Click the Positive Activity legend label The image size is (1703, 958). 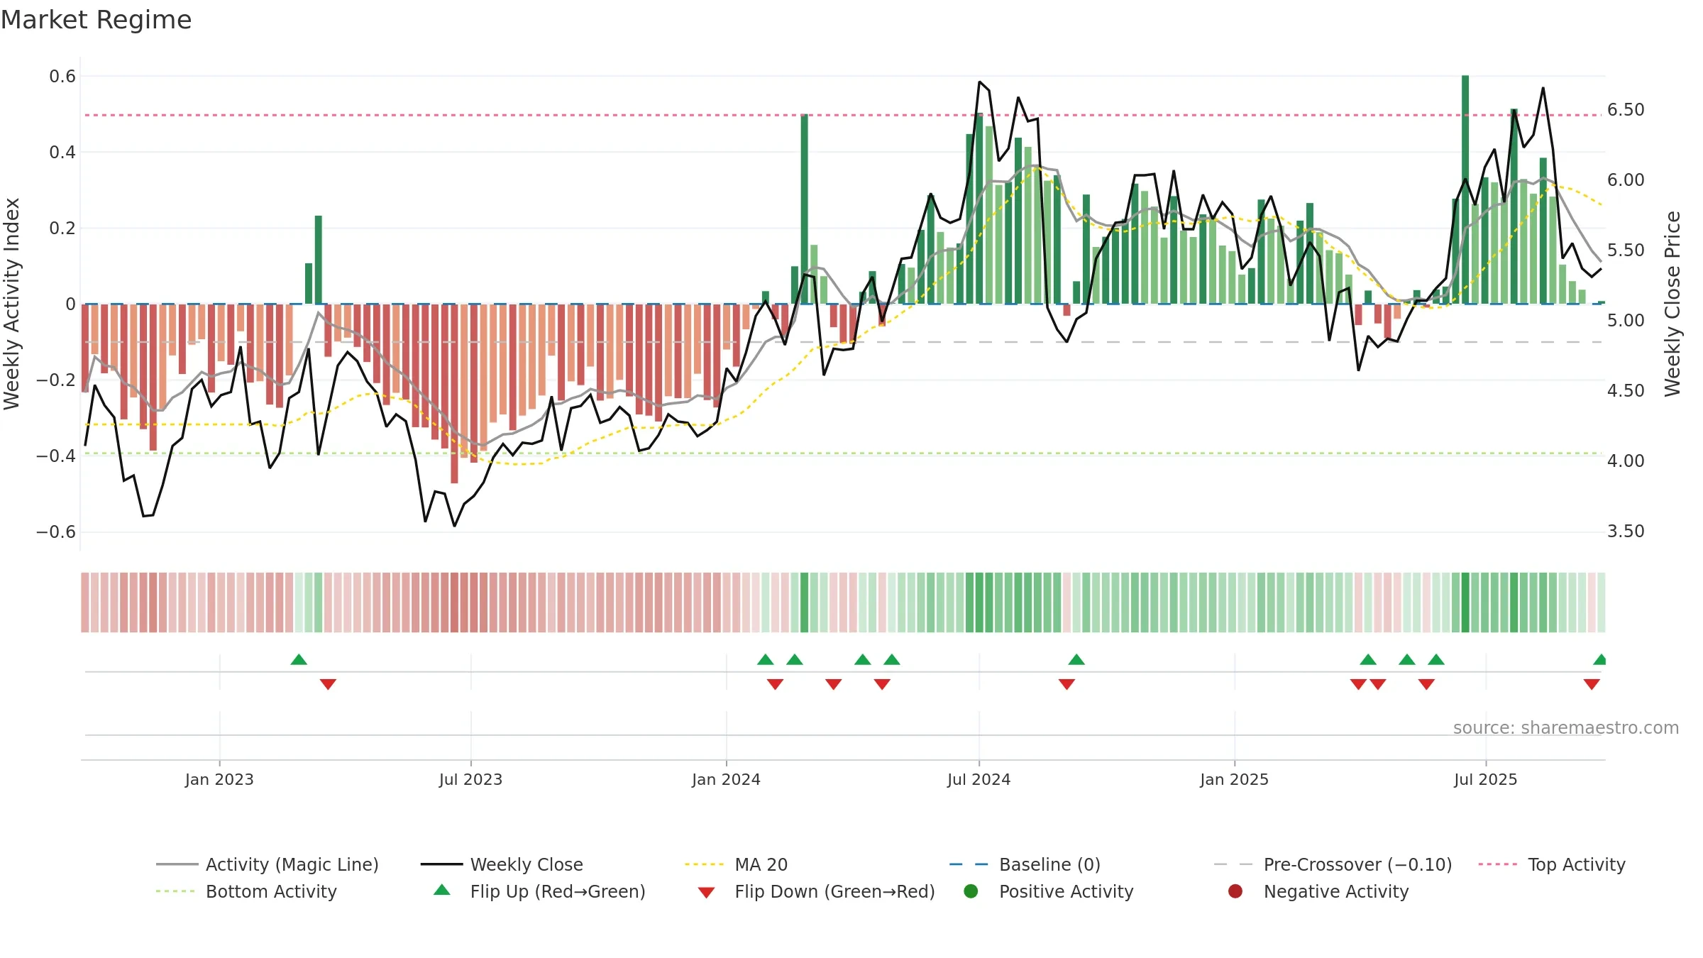[x=1067, y=891]
